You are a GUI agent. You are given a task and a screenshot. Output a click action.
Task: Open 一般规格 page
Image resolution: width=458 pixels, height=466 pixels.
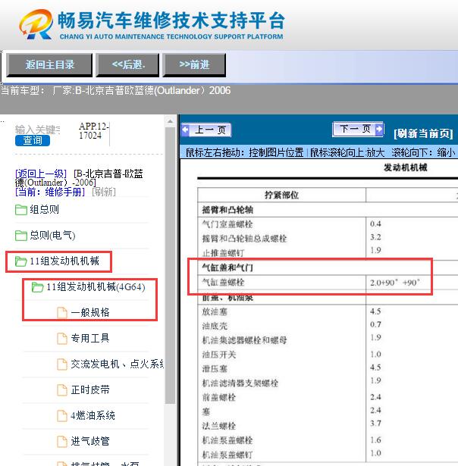[x=90, y=312]
